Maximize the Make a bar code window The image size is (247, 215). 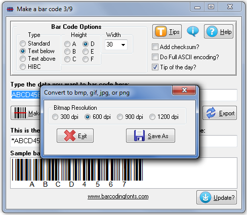tap(211, 7)
